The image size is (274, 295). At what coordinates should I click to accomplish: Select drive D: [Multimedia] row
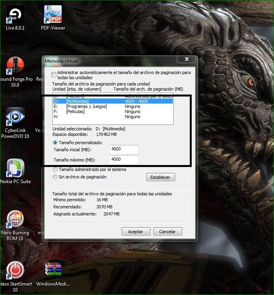pyautogui.click(x=113, y=101)
